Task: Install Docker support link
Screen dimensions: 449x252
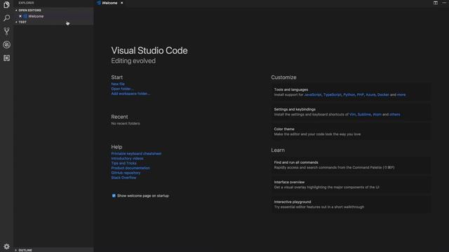Action: (x=383, y=95)
